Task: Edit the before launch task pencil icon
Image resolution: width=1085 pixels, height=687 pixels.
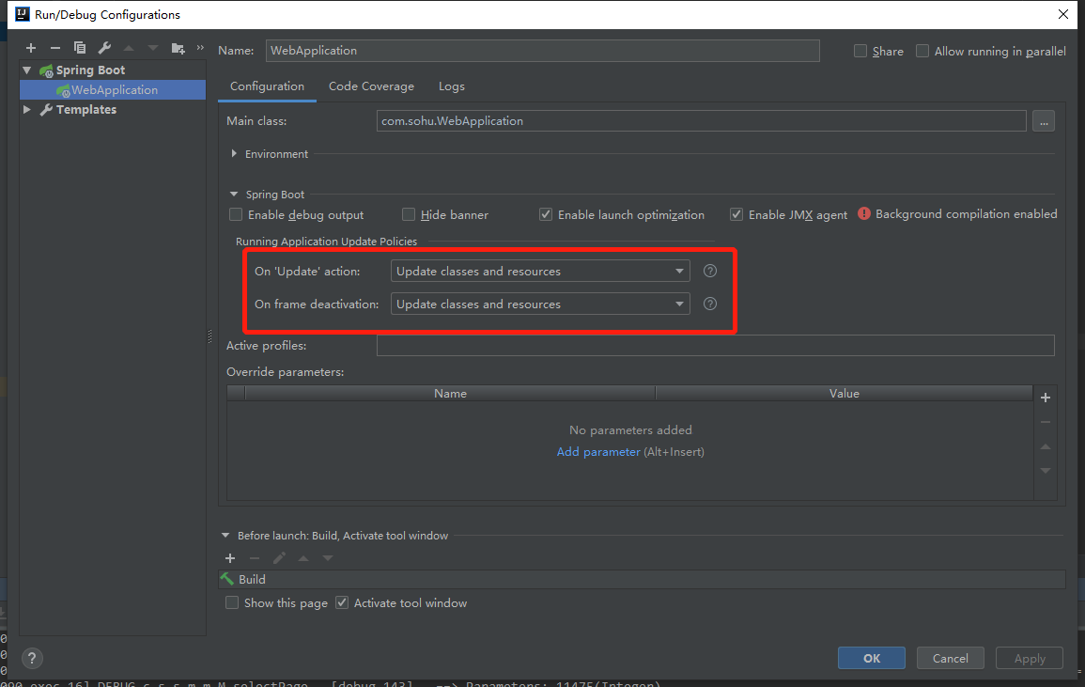Action: tap(279, 558)
